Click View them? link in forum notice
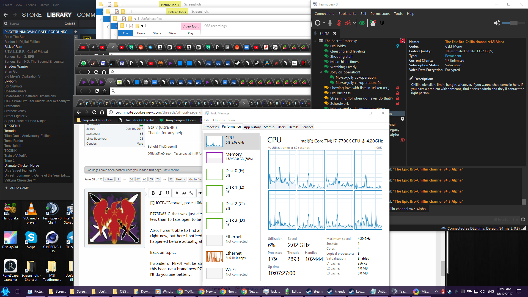This screenshot has width=528, height=297. tap(171, 170)
